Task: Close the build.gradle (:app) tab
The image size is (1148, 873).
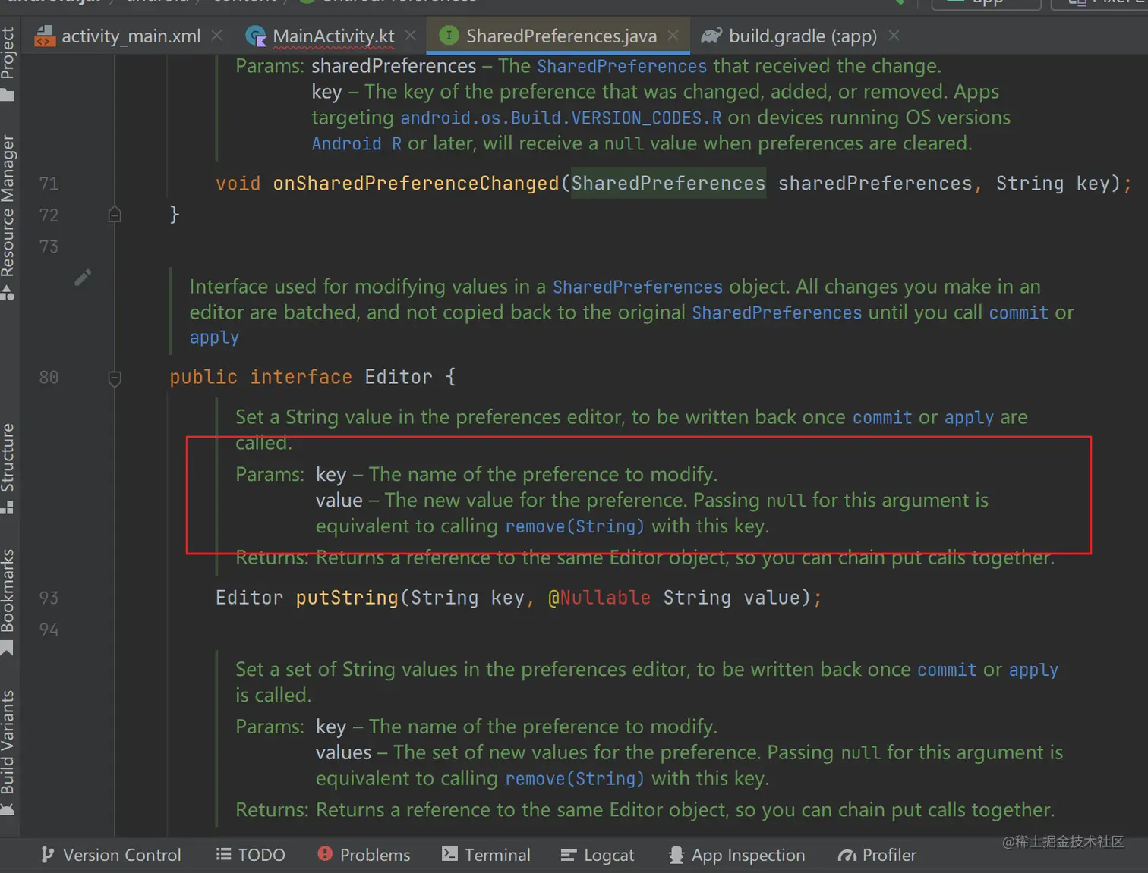Action: (894, 36)
